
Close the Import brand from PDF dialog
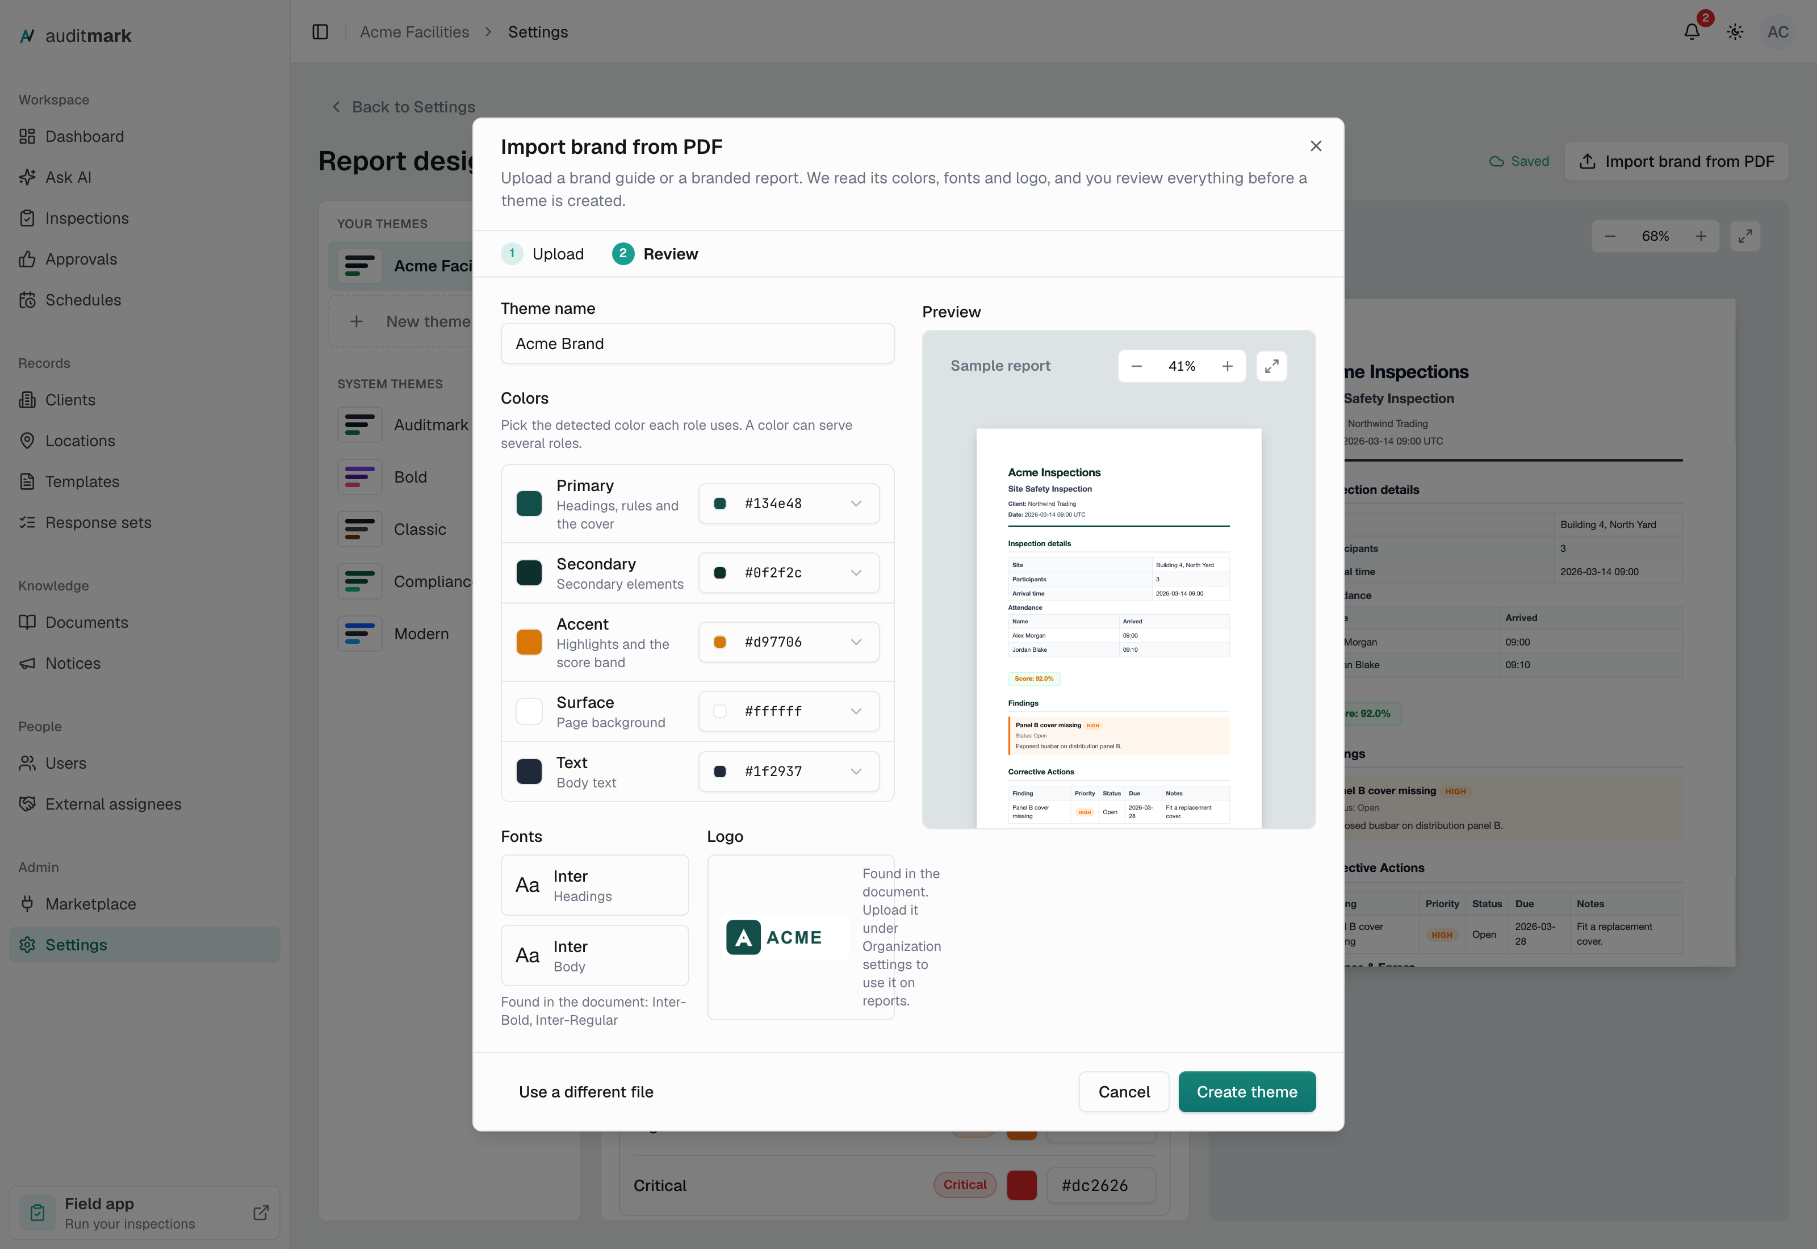tap(1316, 146)
